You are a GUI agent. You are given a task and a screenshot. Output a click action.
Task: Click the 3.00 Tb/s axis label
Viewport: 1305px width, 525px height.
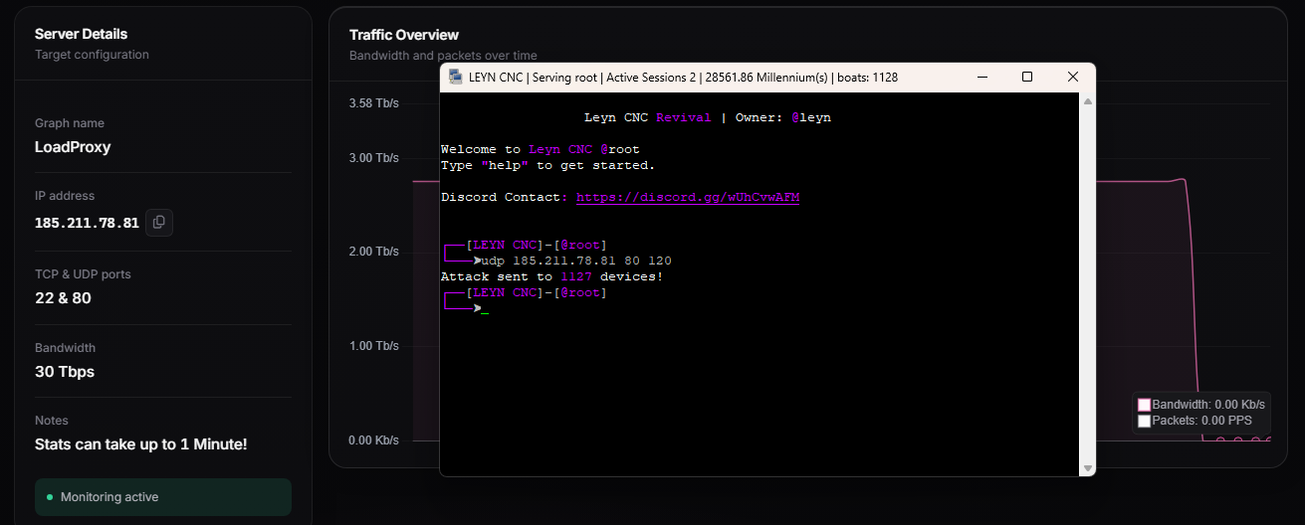click(x=373, y=158)
